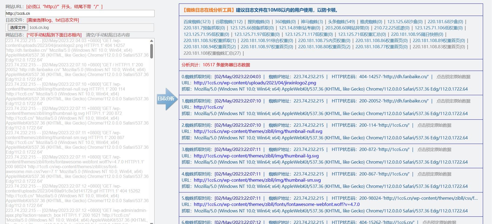The width and height of the screenshot is (492, 224).
Task: Click 点击锁定原始数据 in entry 2
Action: pos(434,125)
